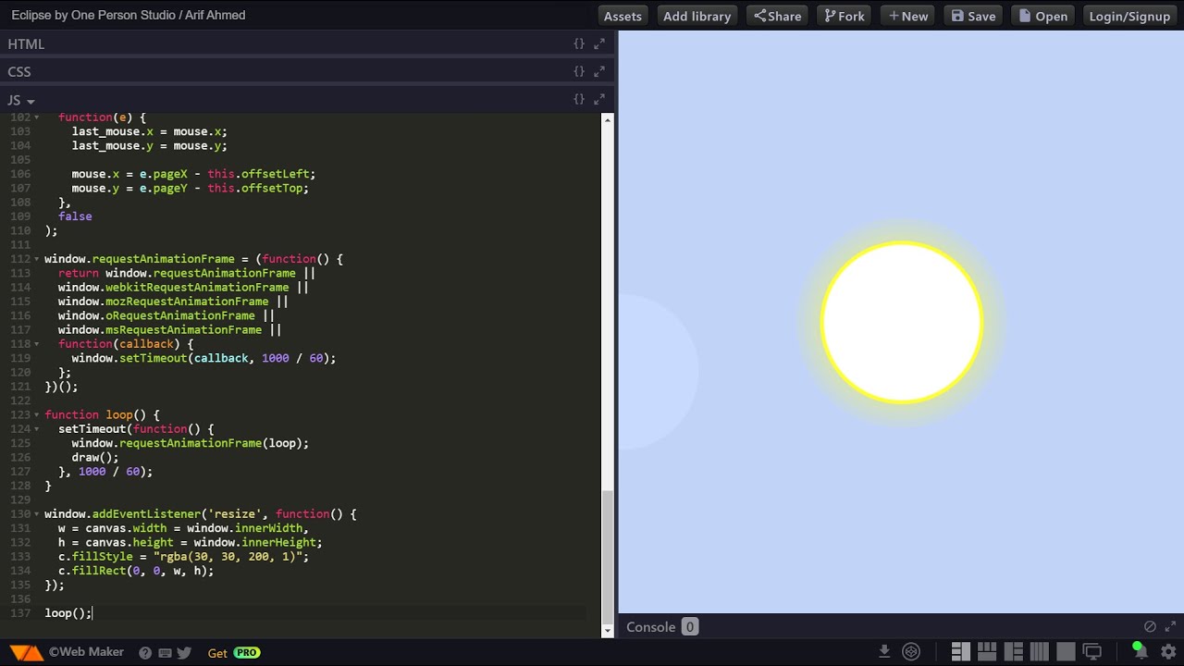
Task: Create a new creation with New button
Action: tap(907, 16)
